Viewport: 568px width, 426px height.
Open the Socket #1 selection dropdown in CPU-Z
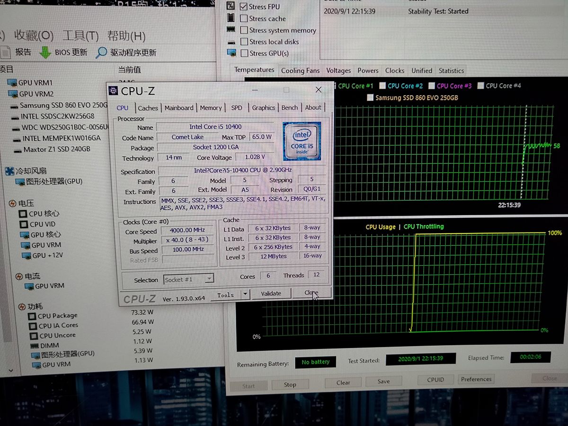(x=209, y=279)
